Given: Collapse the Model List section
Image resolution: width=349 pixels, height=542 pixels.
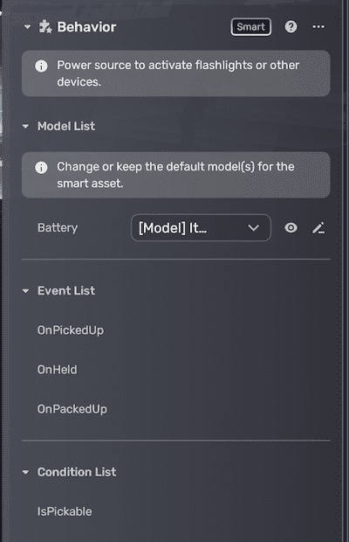Looking at the screenshot, I should 25,126.
